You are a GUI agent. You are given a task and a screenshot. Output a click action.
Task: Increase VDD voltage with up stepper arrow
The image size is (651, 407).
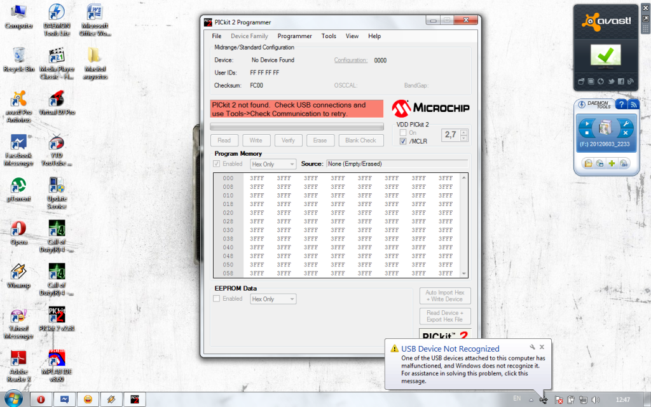coord(463,132)
